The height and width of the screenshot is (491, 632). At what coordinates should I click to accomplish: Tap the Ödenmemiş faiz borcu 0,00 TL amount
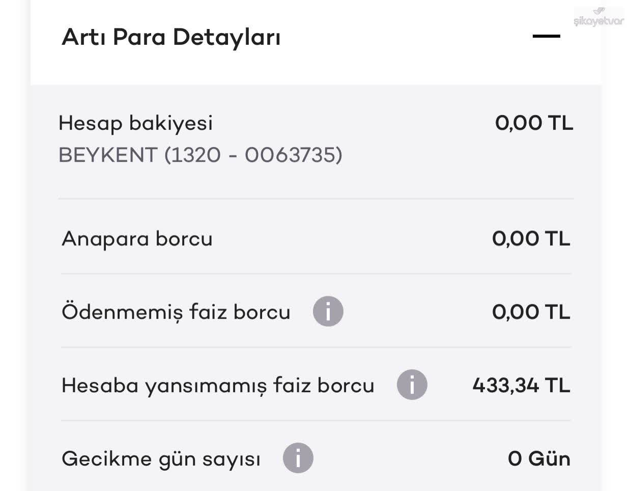(531, 312)
